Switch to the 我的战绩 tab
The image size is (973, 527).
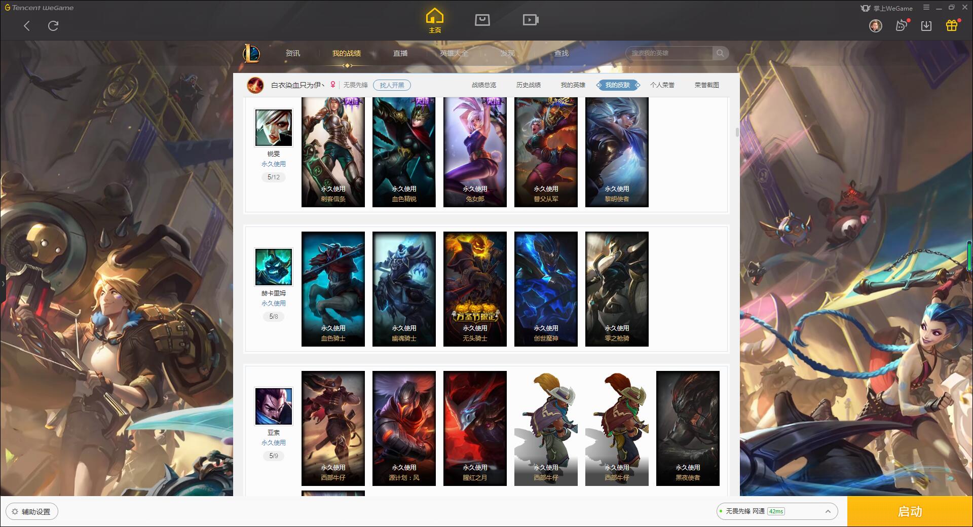347,53
